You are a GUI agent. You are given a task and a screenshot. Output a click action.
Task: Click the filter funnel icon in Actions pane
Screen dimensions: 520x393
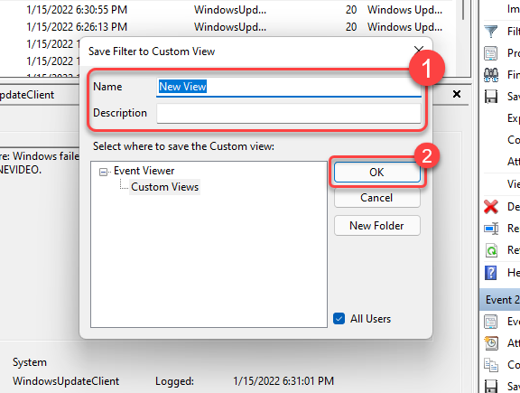[x=491, y=32]
